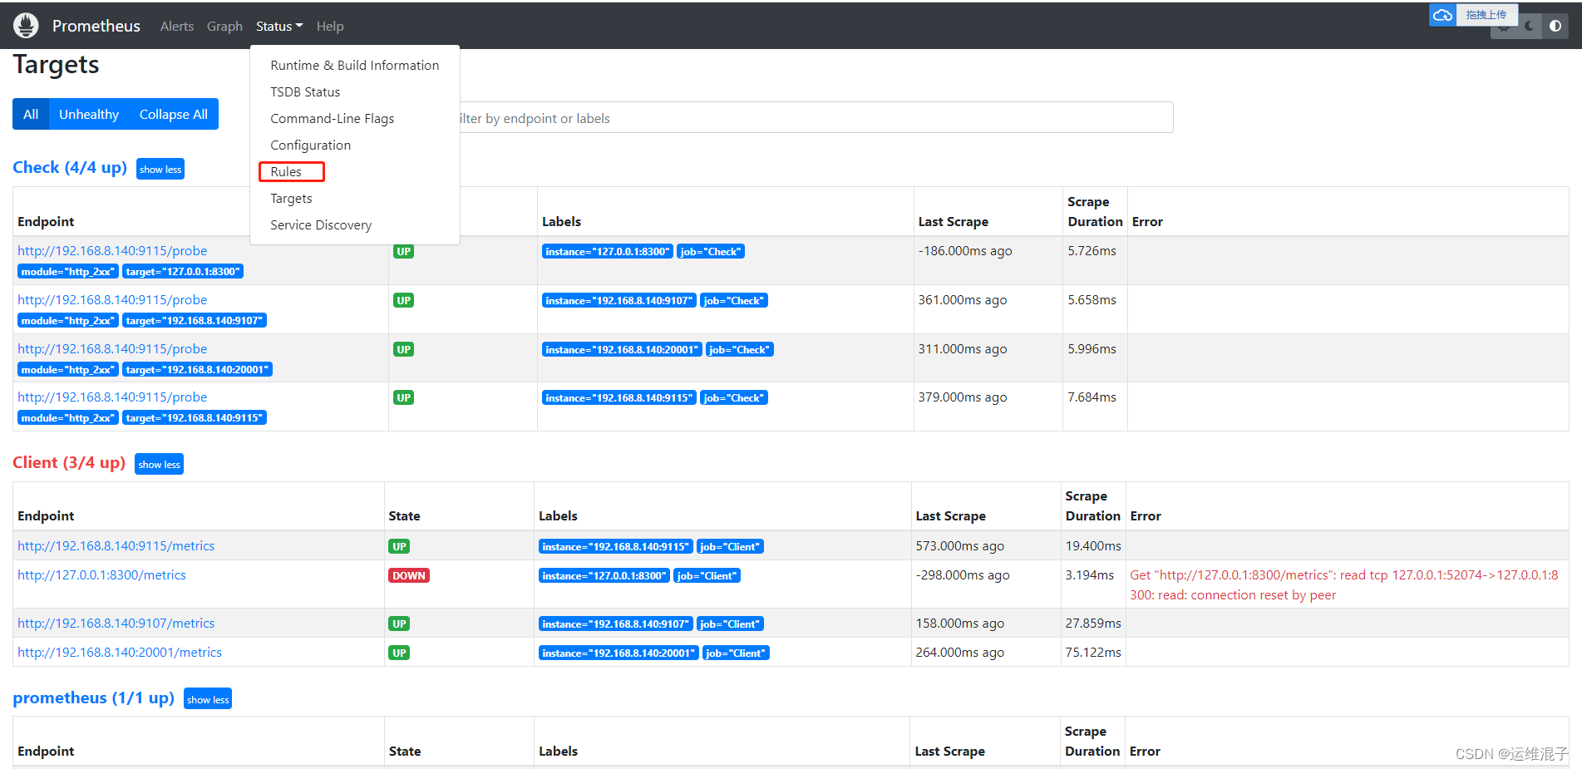Click Client-group label instance="192.168.8.140:20001"
The height and width of the screenshot is (769, 1582).
(x=619, y=653)
